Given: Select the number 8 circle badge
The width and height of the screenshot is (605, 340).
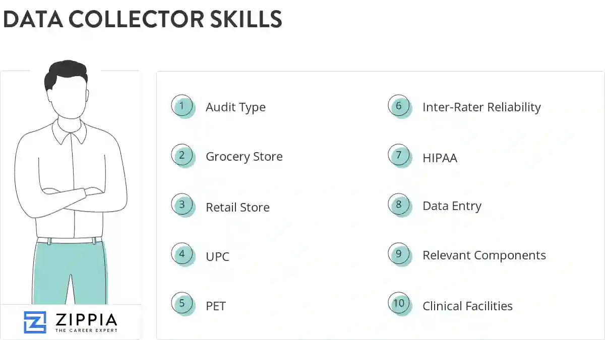Looking at the screenshot, I should pyautogui.click(x=399, y=205).
